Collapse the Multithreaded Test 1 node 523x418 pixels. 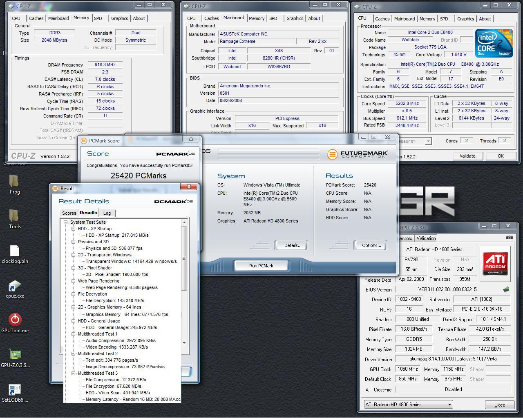[x=74, y=334]
